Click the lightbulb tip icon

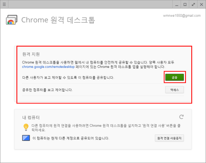[26, 127]
